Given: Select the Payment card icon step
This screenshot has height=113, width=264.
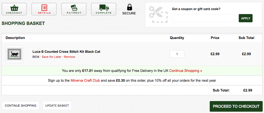Looking at the screenshot, I should coord(74,9).
